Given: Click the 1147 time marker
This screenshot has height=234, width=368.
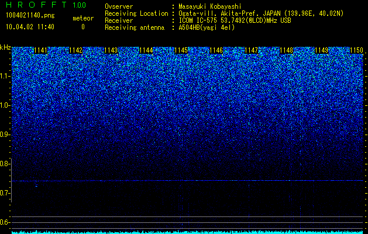Looking at the screenshot, I should click(x=252, y=50).
